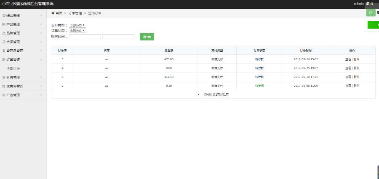Click the 综合管理 sidebar icon

tap(4, 16)
